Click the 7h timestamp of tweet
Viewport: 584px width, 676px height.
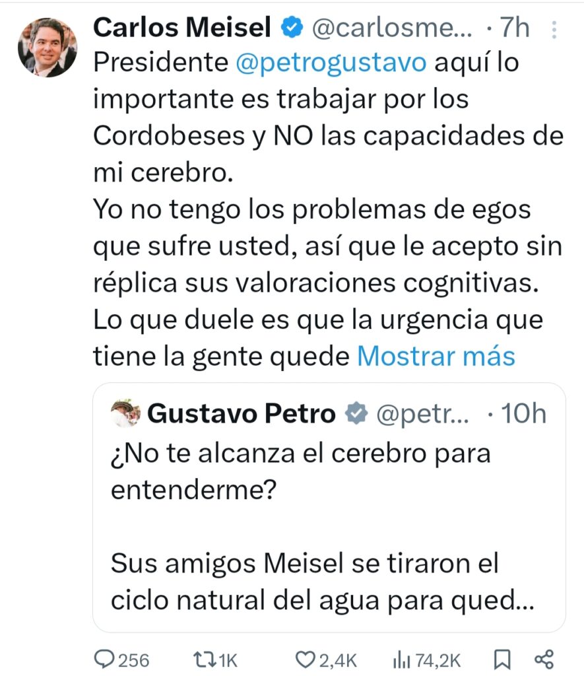515,28
